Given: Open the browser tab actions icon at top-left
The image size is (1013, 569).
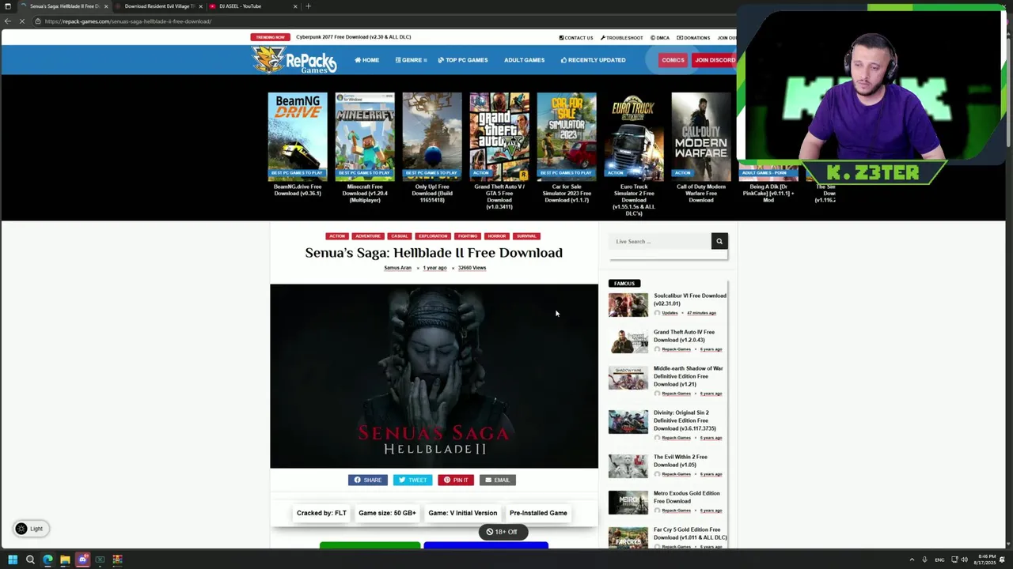Looking at the screenshot, I should tap(9, 6).
